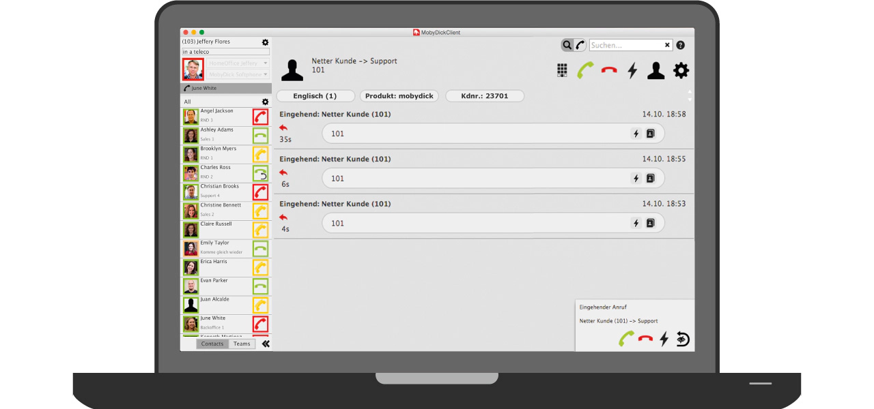Click the Produkt: mobydick button
The height and width of the screenshot is (409, 874).
coord(399,96)
